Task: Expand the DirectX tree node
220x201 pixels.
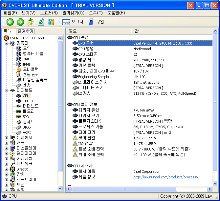Action: (x=6, y=169)
